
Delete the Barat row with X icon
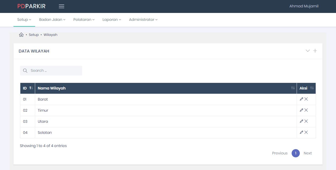(306, 99)
